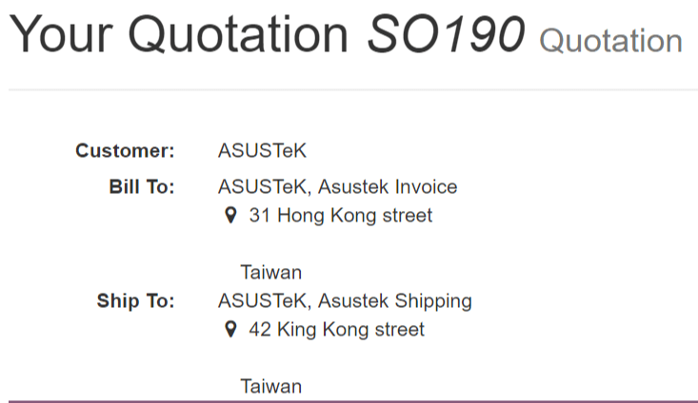
Task: Select the SO190 order number
Action: [x=446, y=34]
